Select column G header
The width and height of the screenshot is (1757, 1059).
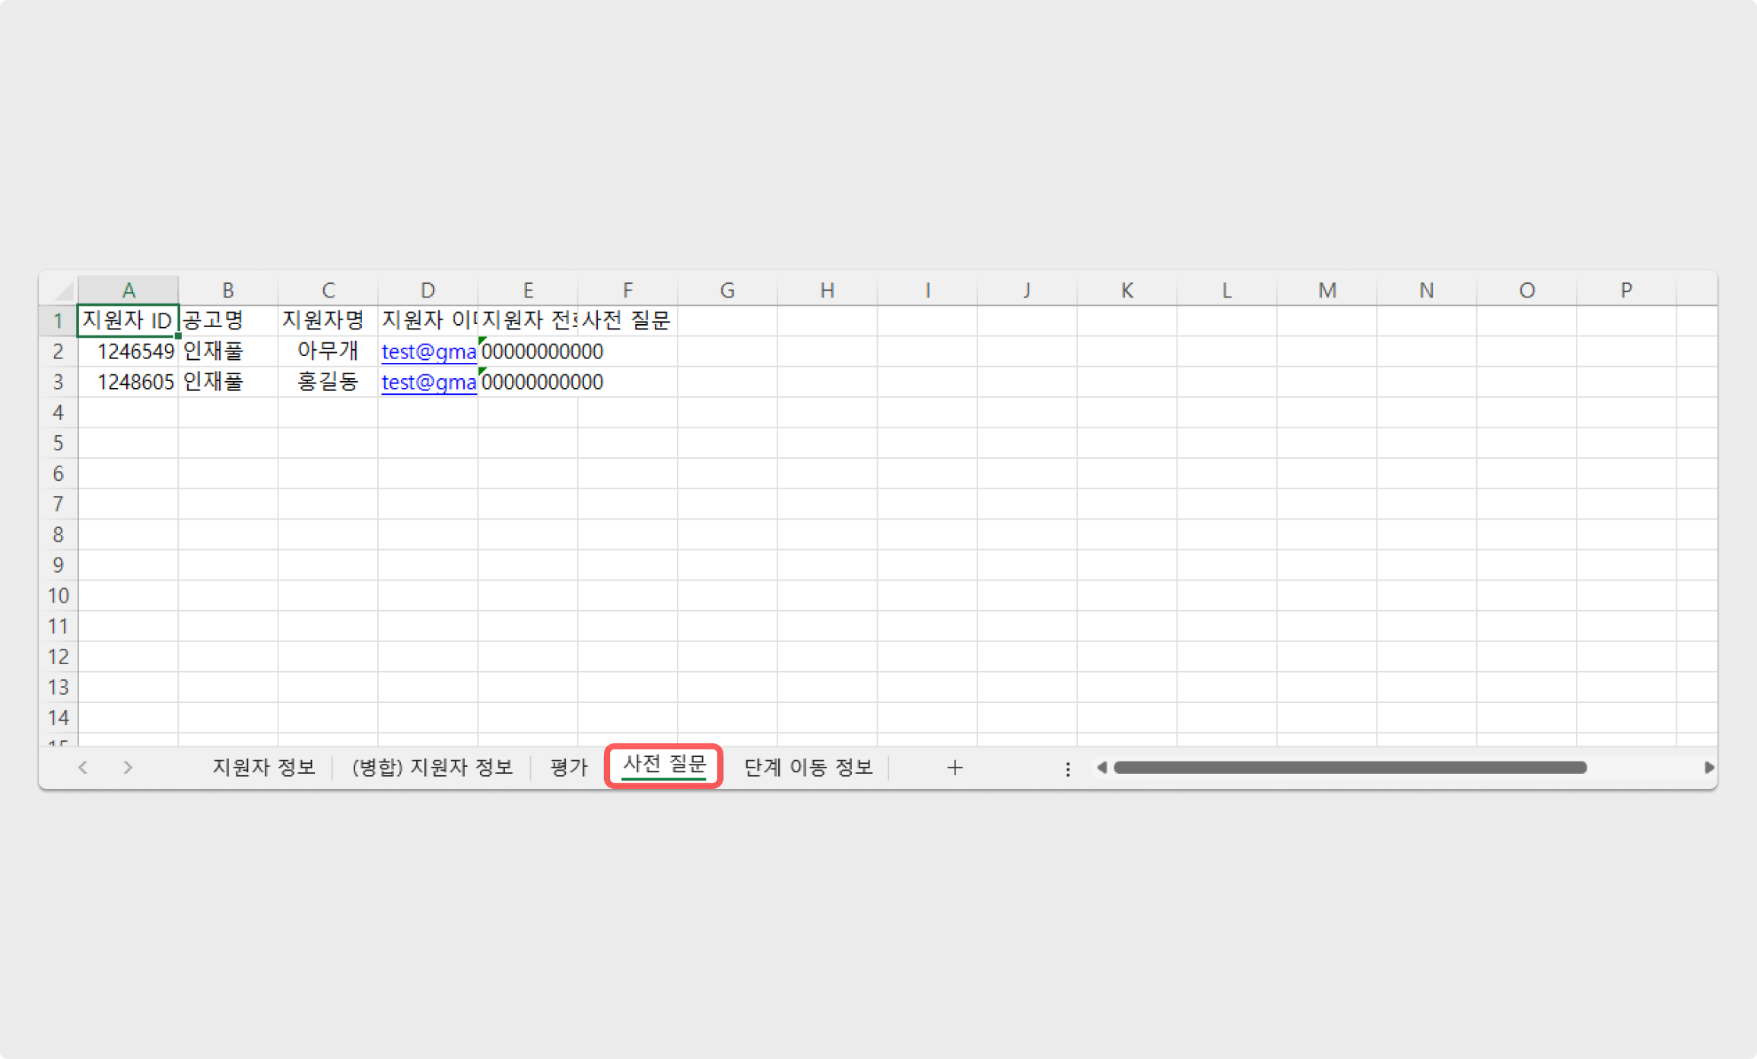coord(727,291)
